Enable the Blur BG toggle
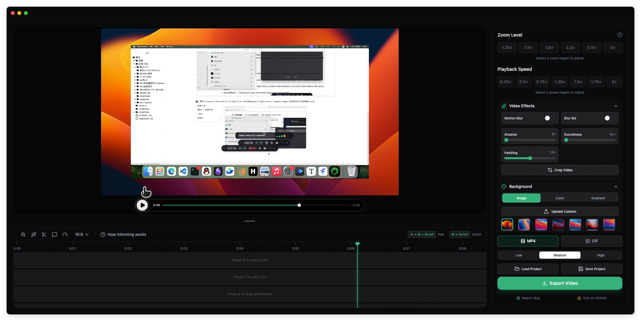Screen dimensions: 641x321 (609, 118)
